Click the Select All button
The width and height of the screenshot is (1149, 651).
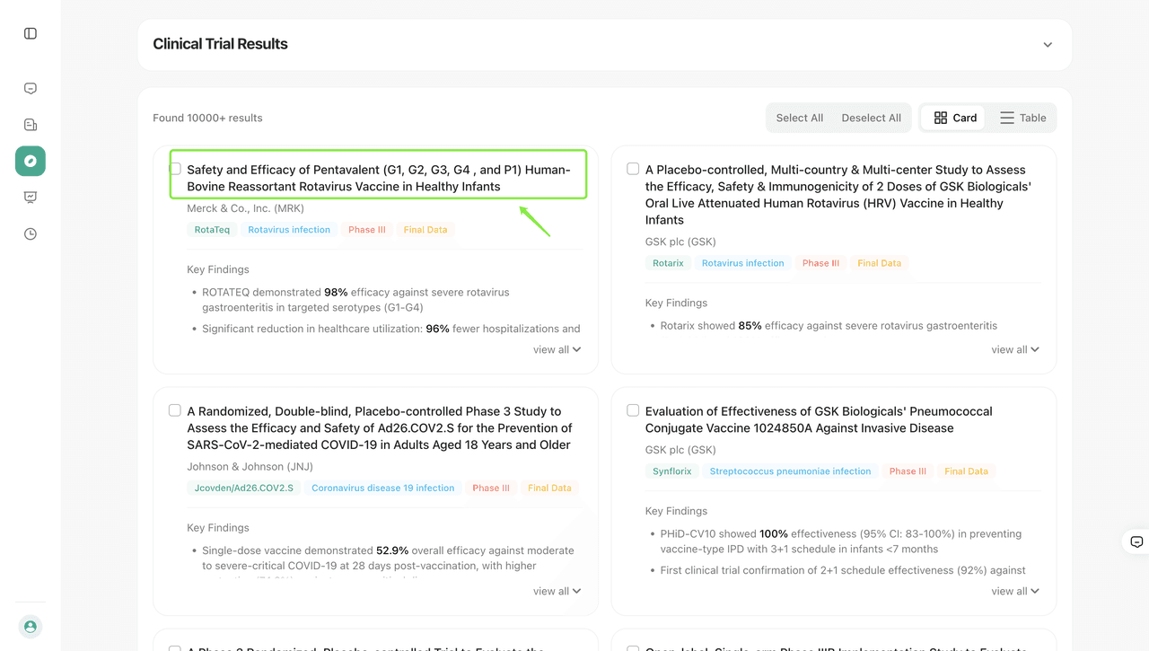799,117
